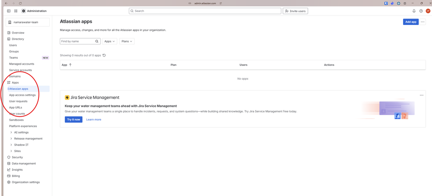
Task: Click the NEW badge next to Teams
Action: 45,58
